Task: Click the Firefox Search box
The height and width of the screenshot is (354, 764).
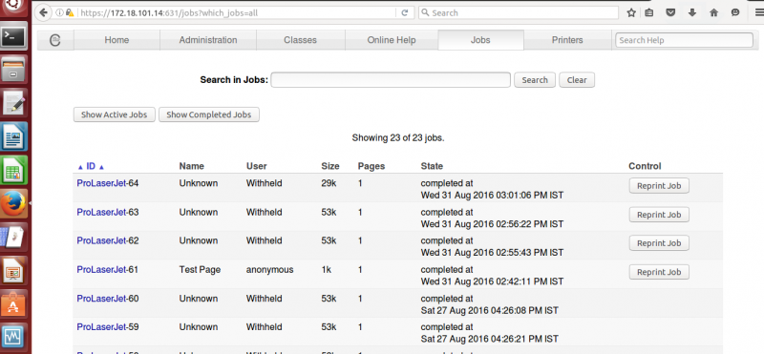Action: click(519, 13)
